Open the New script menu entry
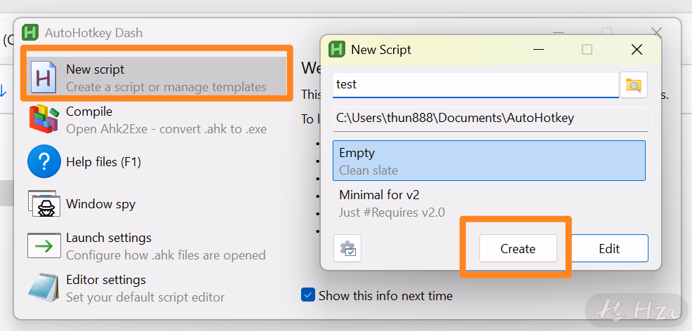The width and height of the screenshot is (692, 331). (x=157, y=78)
